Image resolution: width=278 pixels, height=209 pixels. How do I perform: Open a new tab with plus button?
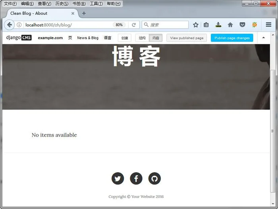(84, 13)
